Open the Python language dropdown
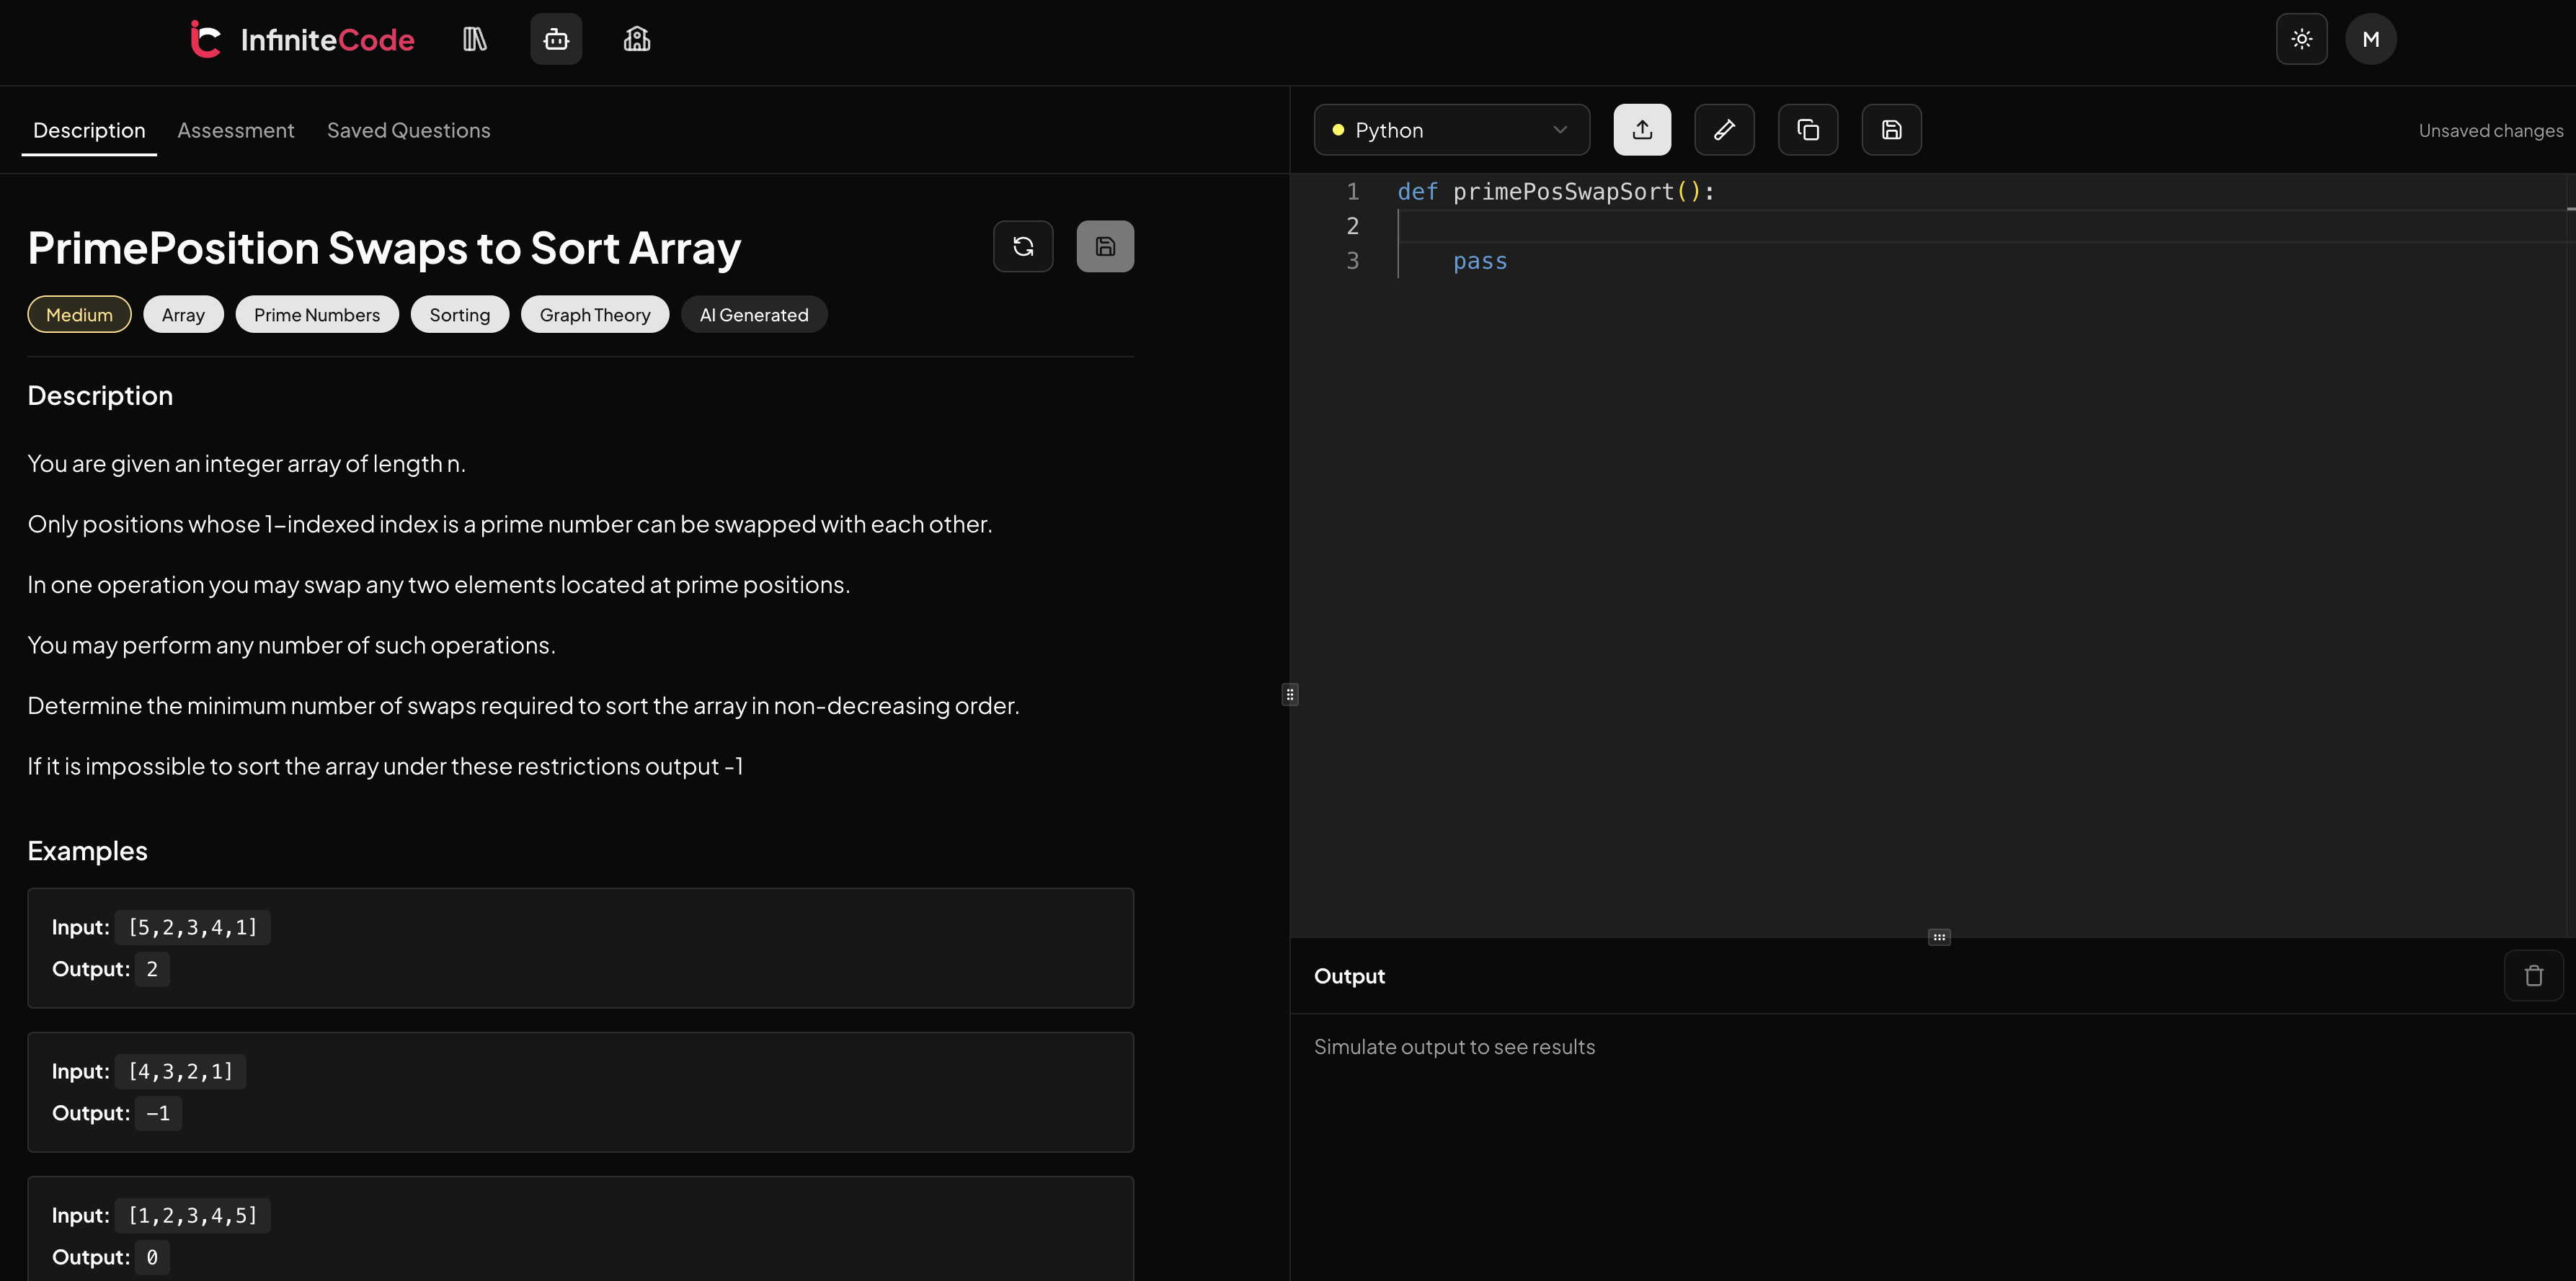 [x=1450, y=130]
